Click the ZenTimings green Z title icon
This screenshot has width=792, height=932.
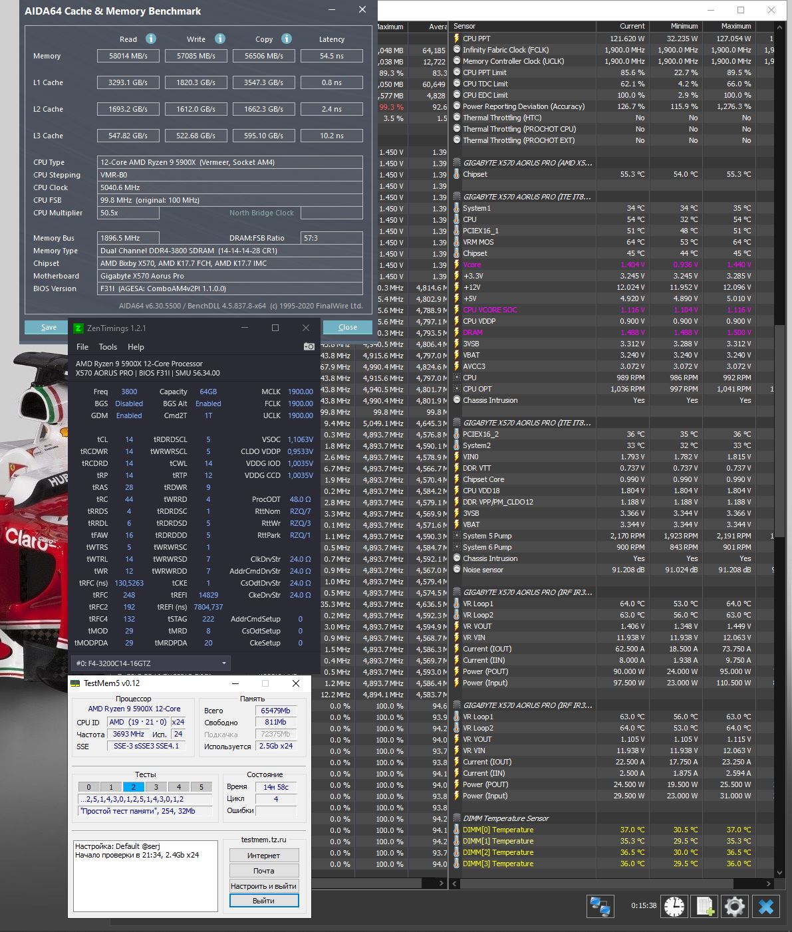(x=78, y=328)
